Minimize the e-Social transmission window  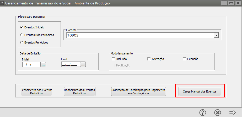[224, 3]
